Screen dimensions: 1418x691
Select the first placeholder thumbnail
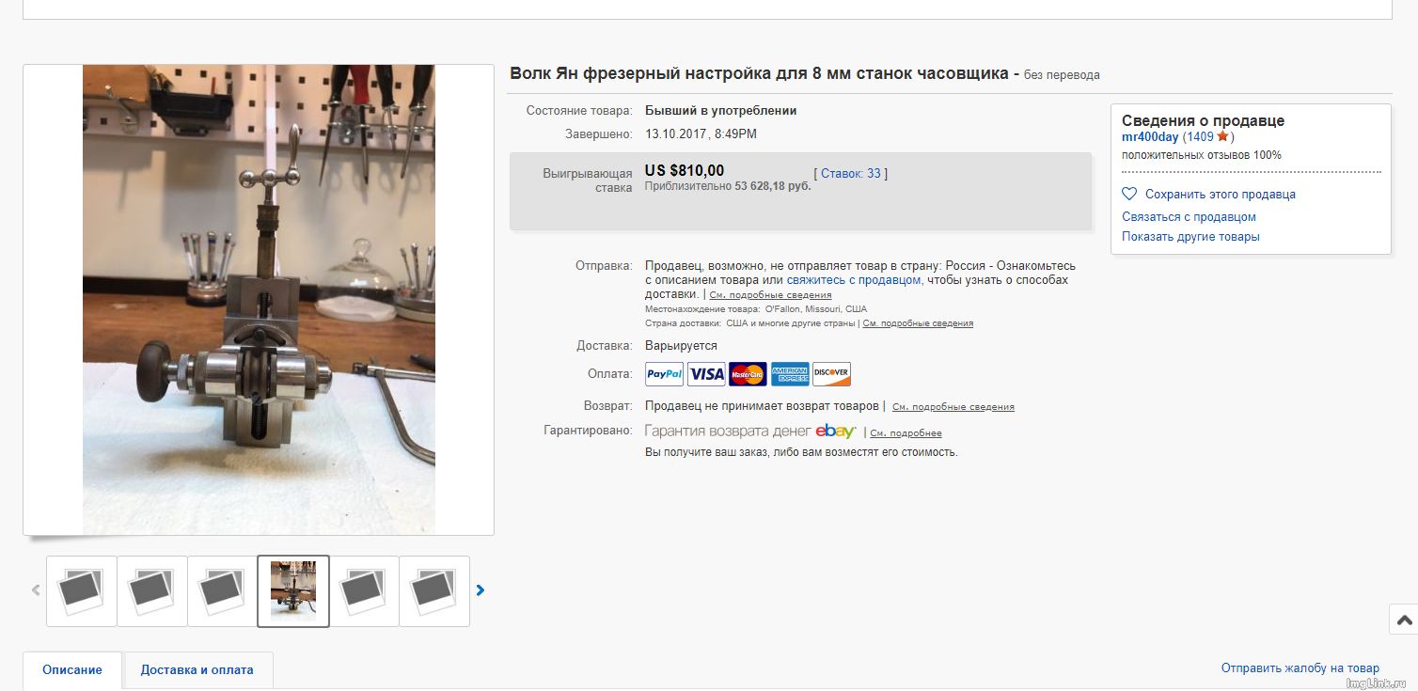point(82,591)
